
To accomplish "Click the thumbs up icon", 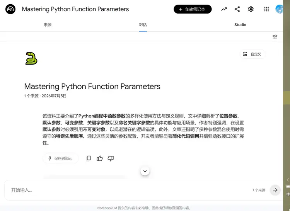I will 99,158.
